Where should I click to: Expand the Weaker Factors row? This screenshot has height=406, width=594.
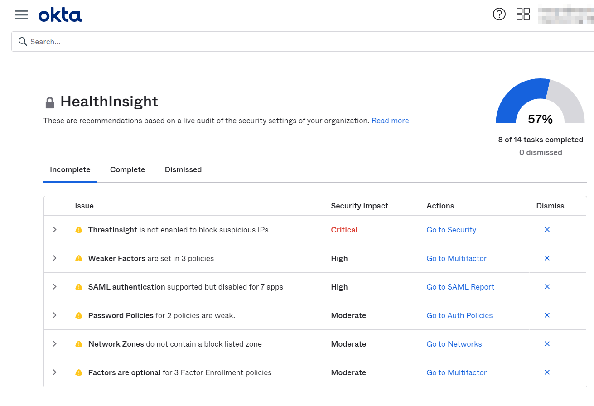click(54, 258)
